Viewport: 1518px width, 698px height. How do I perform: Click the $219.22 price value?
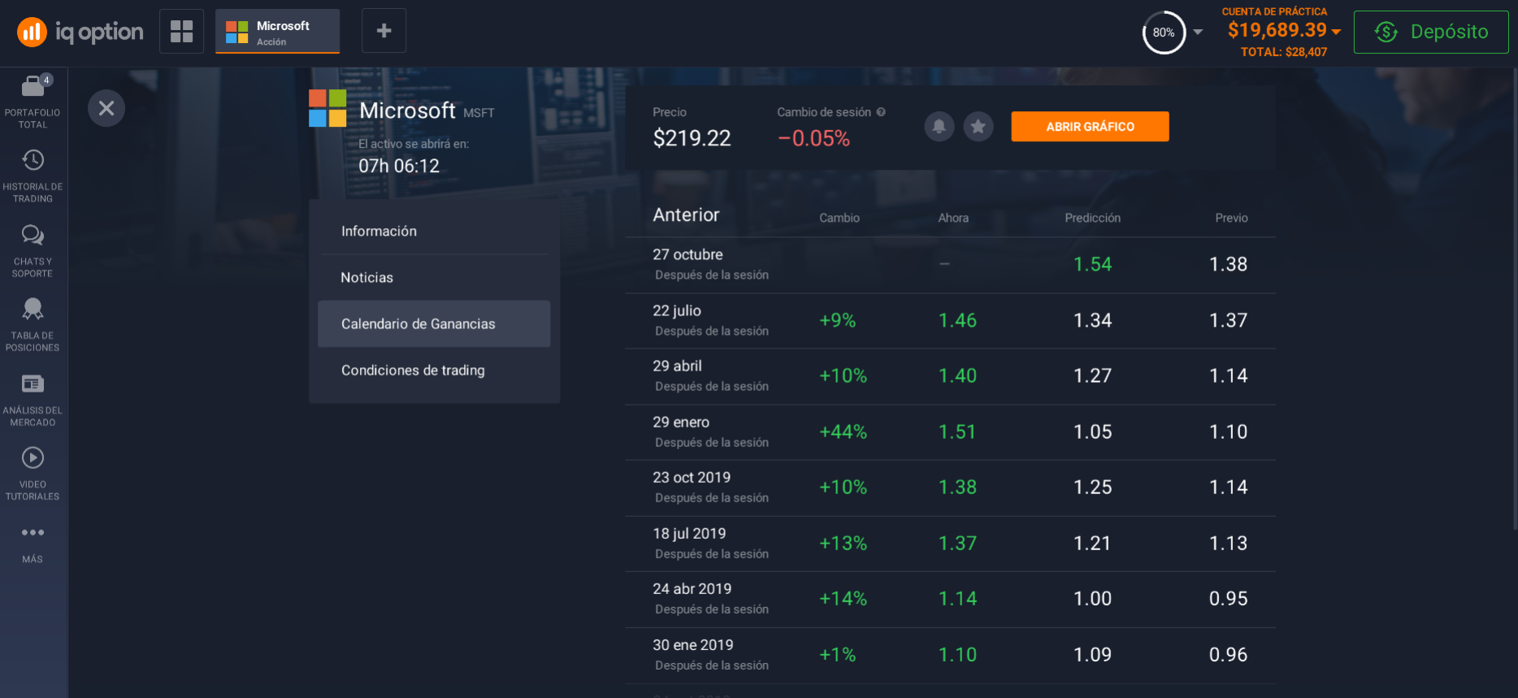692,139
